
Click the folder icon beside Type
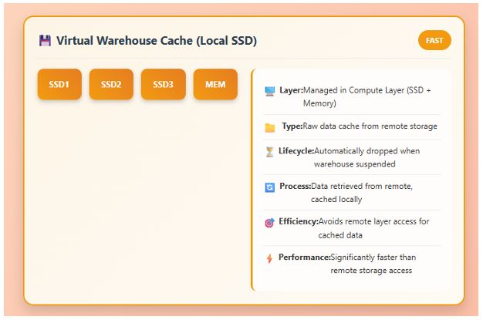(x=269, y=127)
